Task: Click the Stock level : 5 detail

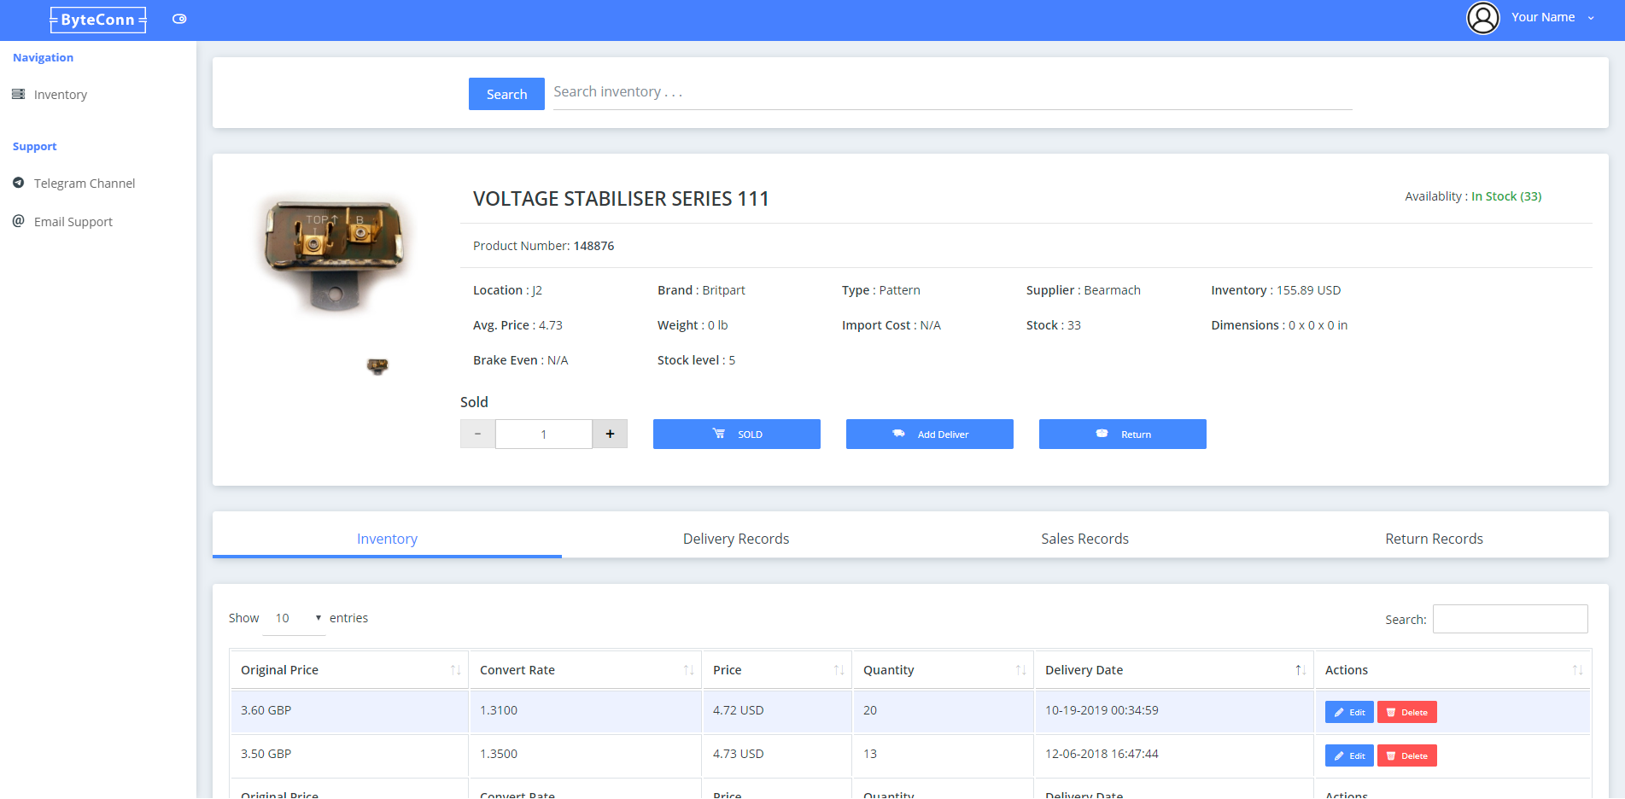Action: (x=696, y=360)
